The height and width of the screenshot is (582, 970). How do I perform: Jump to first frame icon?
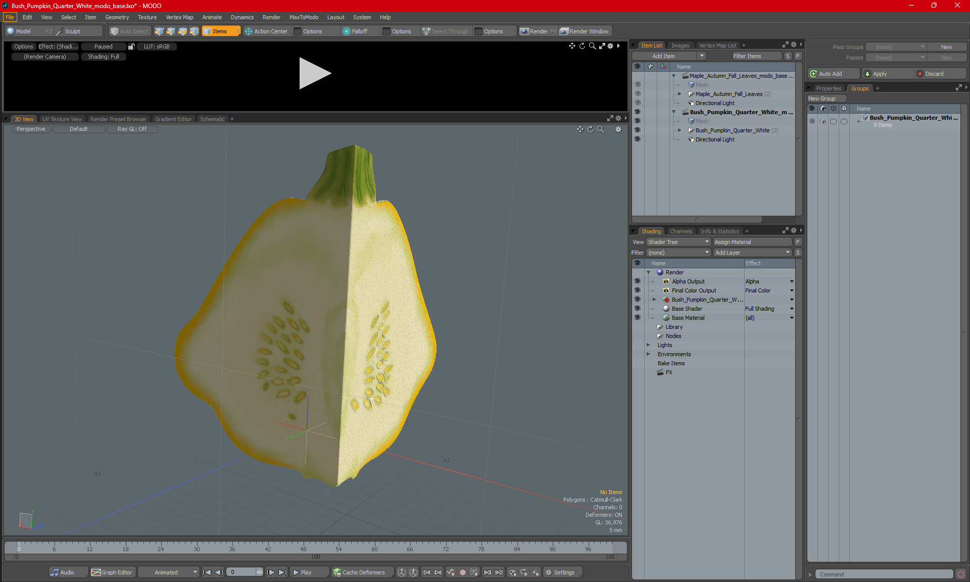point(207,572)
